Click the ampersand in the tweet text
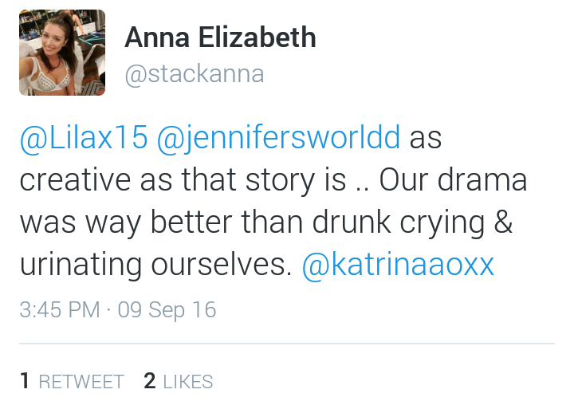This screenshot has width=574, height=409. [503, 221]
